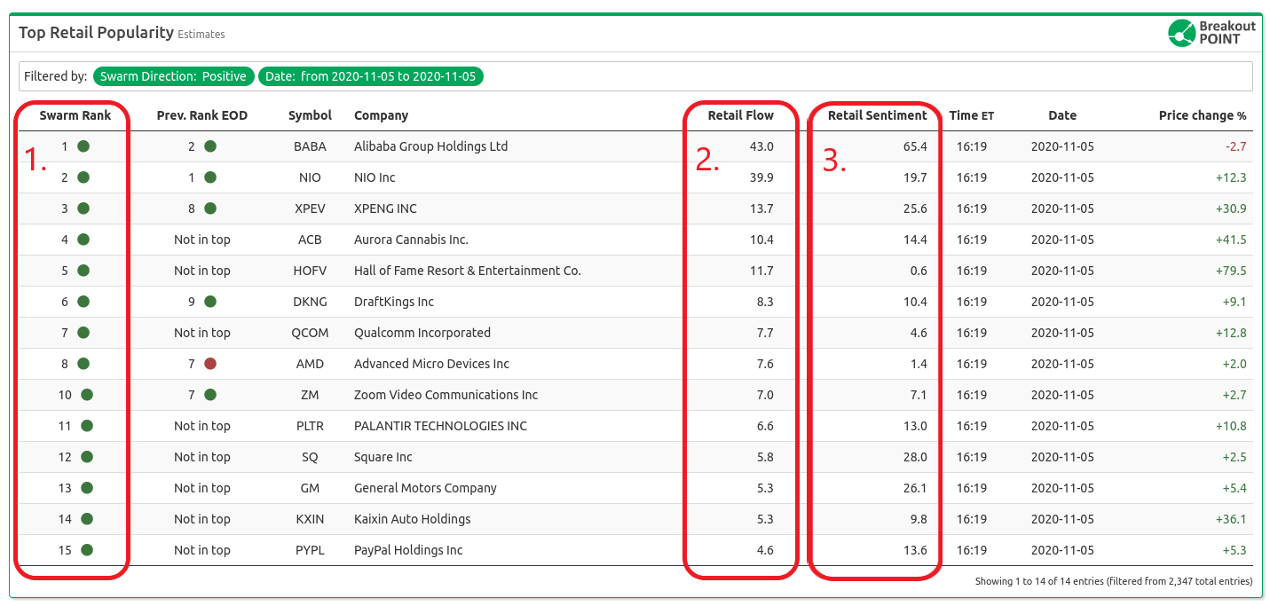The height and width of the screenshot is (606, 1270).
Task: Click the green swarm dot beside rank 1
Action: (83, 146)
